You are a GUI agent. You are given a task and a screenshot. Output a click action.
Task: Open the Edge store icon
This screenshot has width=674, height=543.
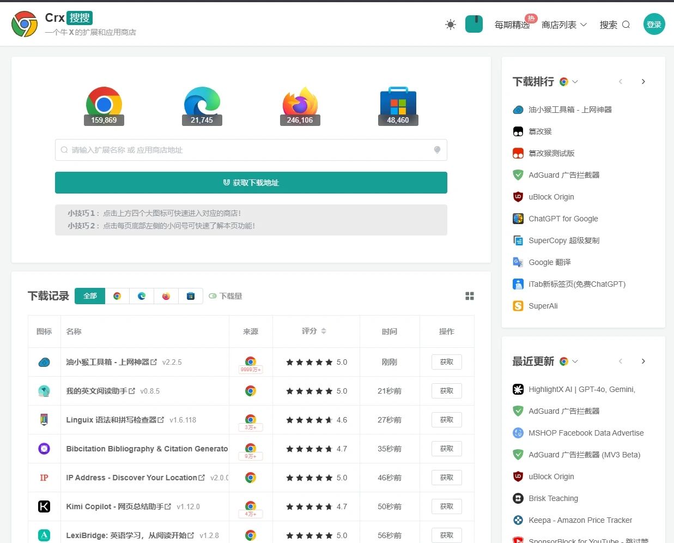coord(202,106)
